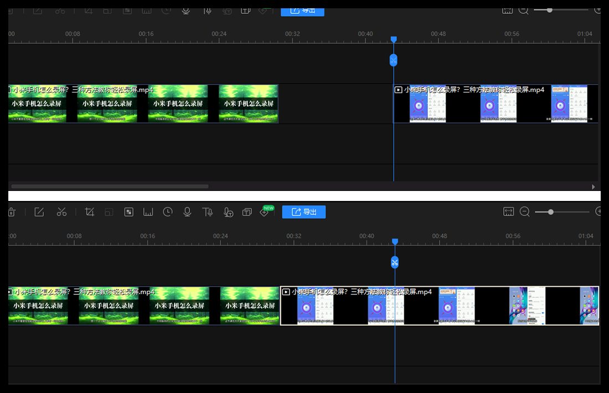
Task: Click the lower timeline zoom slider handle
Action: click(x=550, y=212)
